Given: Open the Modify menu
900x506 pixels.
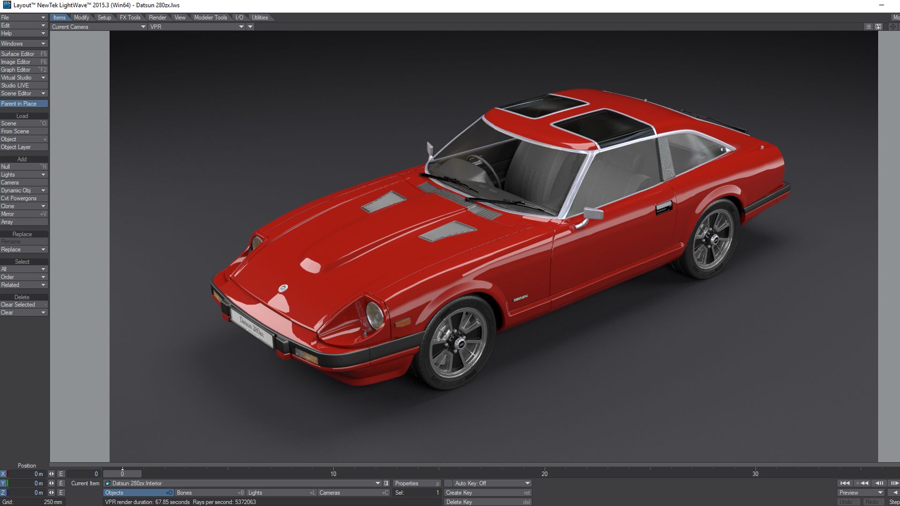Looking at the screenshot, I should [81, 17].
